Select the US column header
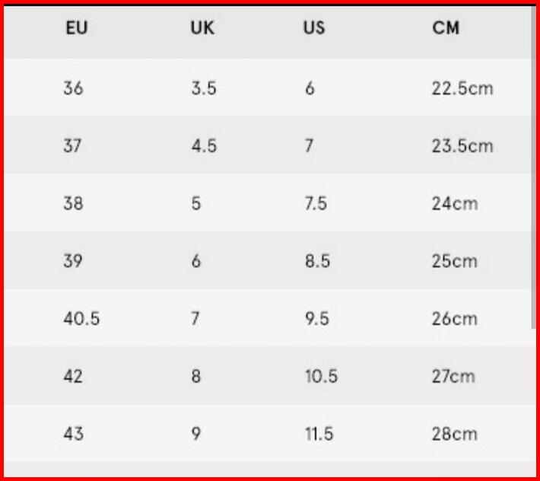Image resolution: width=540 pixels, height=481 pixels. [313, 28]
